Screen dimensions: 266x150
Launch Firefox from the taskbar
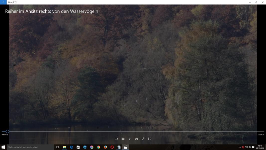[105, 147]
